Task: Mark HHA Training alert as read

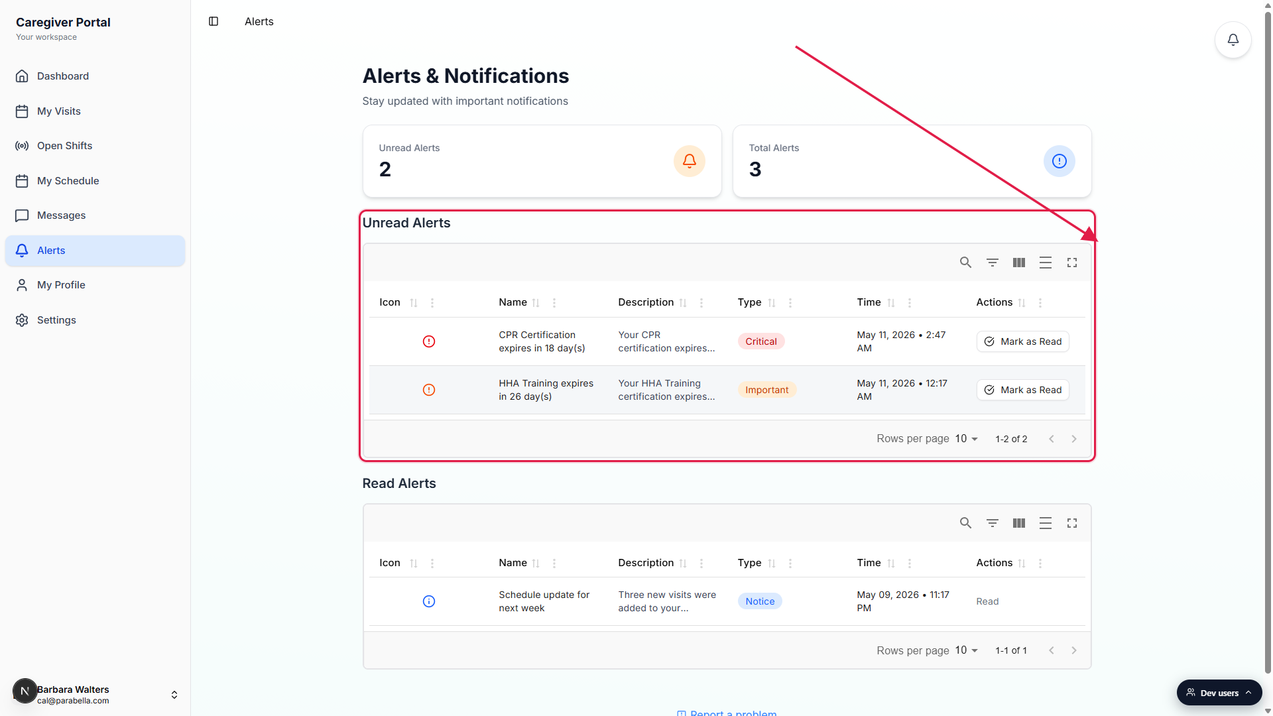Action: coord(1022,390)
